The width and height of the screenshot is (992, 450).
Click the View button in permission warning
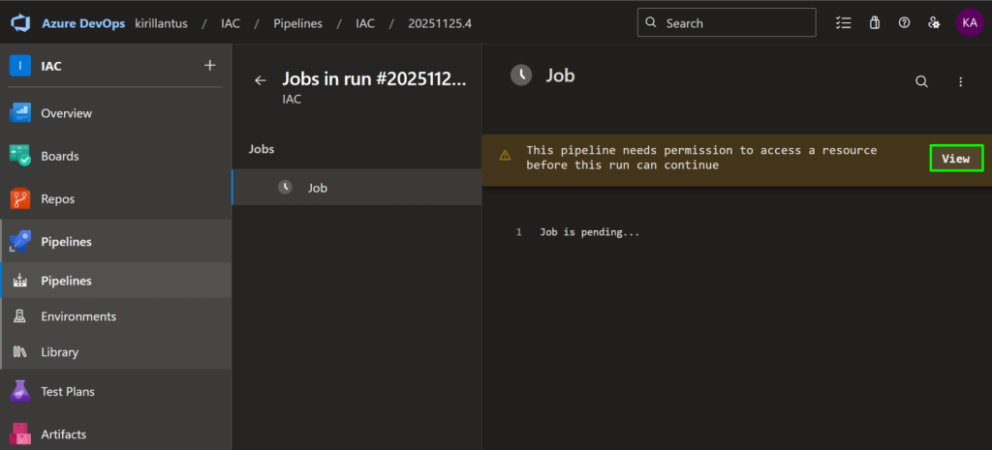tap(955, 159)
